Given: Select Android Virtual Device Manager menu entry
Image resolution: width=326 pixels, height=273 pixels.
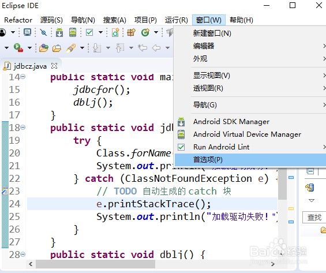Looking at the screenshot, I should coord(250,134).
